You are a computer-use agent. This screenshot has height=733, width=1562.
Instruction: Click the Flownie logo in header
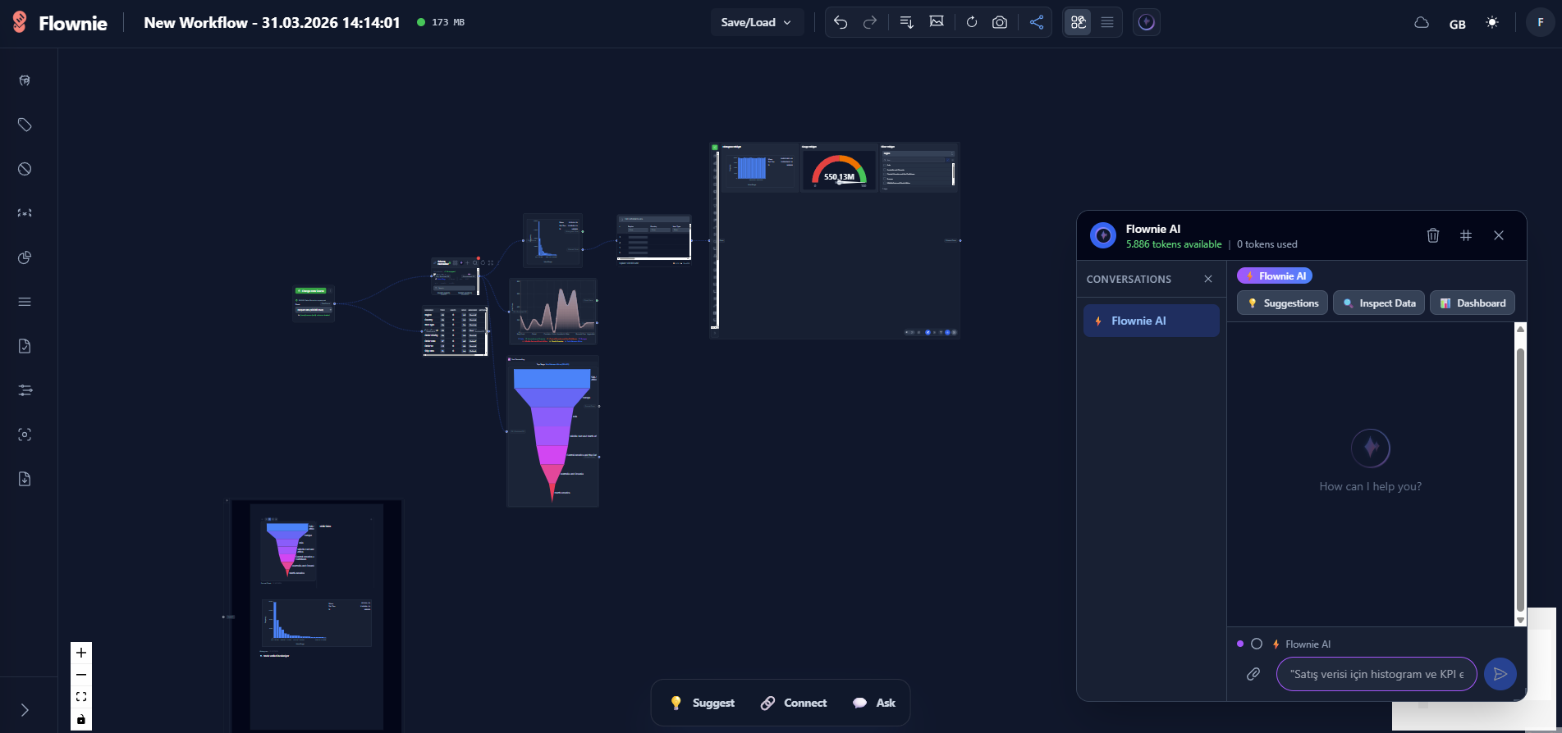tap(60, 22)
